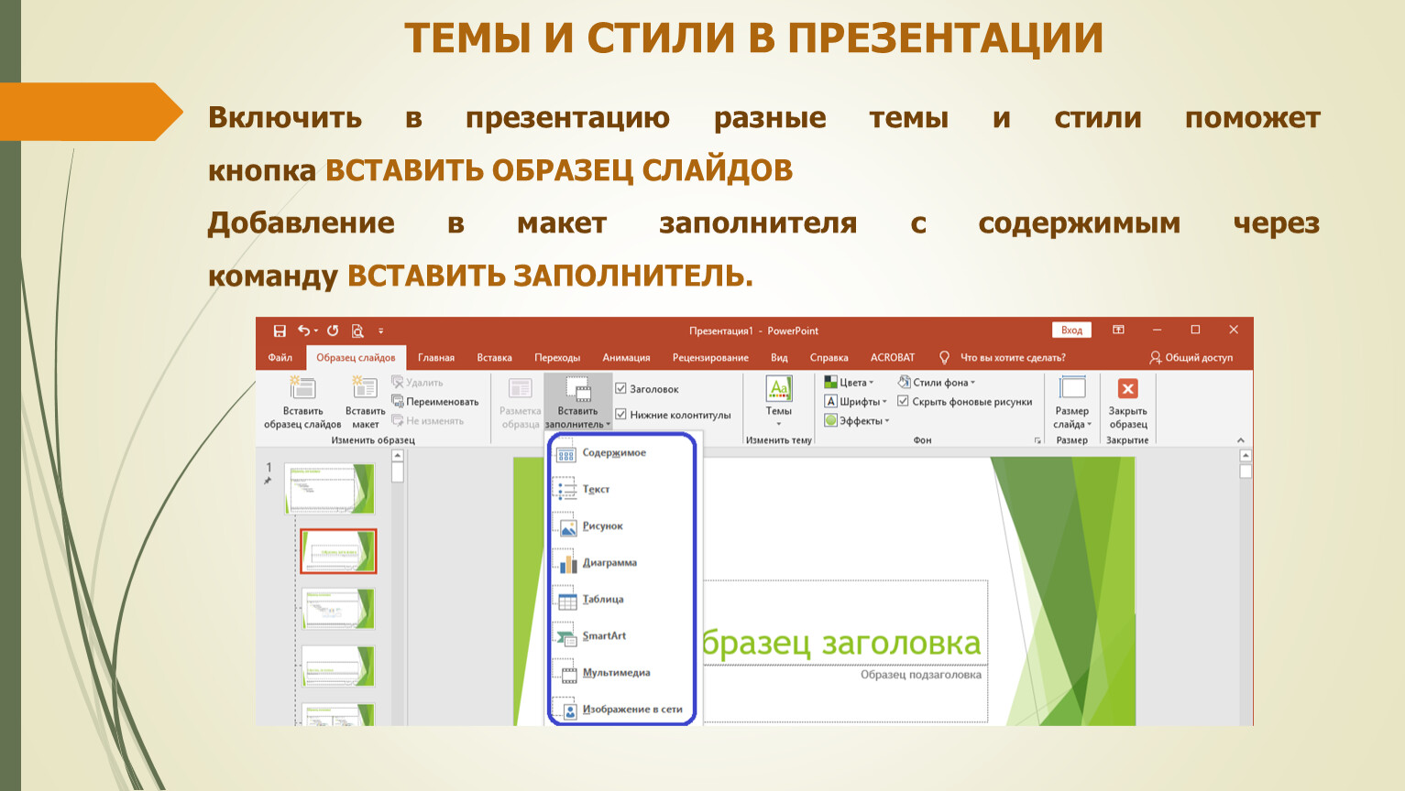Toggle the Нижние колонтитулы checkbox
This screenshot has height=791, width=1405.
pyautogui.click(x=621, y=415)
